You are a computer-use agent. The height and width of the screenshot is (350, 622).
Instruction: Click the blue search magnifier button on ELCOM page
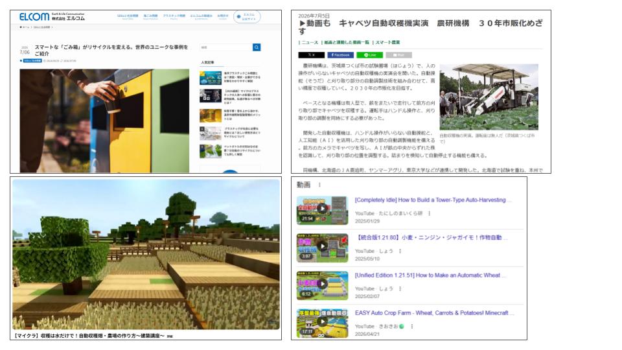[257, 47]
